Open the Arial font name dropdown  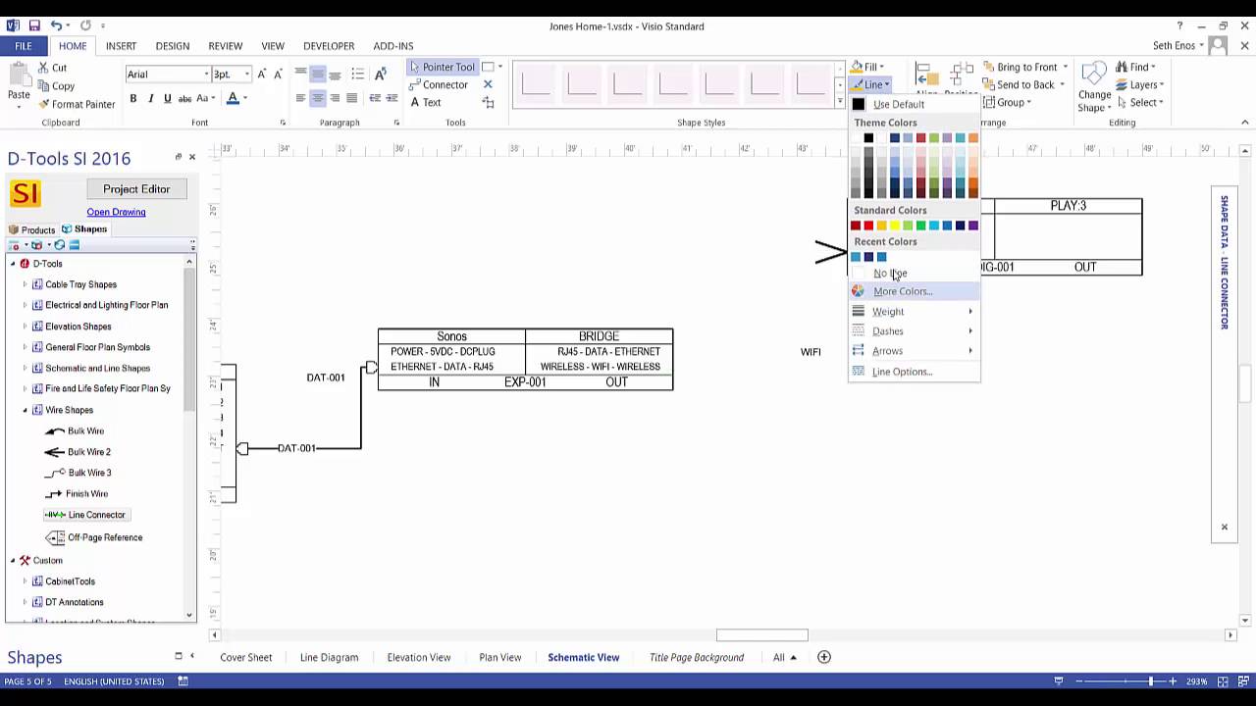click(x=206, y=75)
